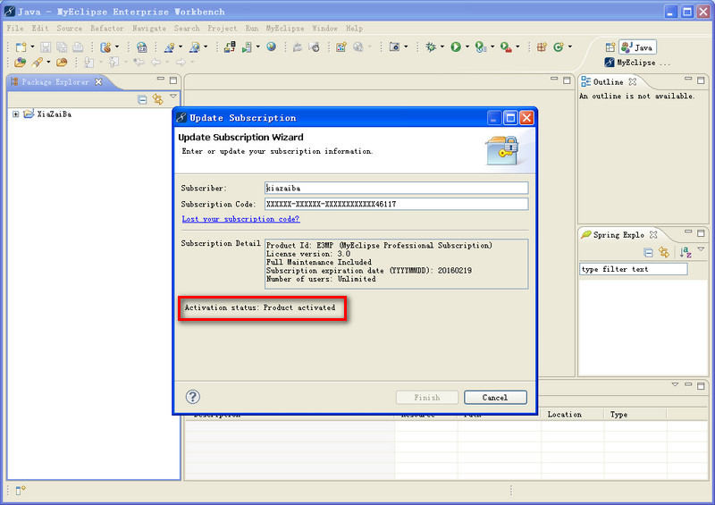
Task: Click the Spring Explorer sort icon
Action: (686, 252)
